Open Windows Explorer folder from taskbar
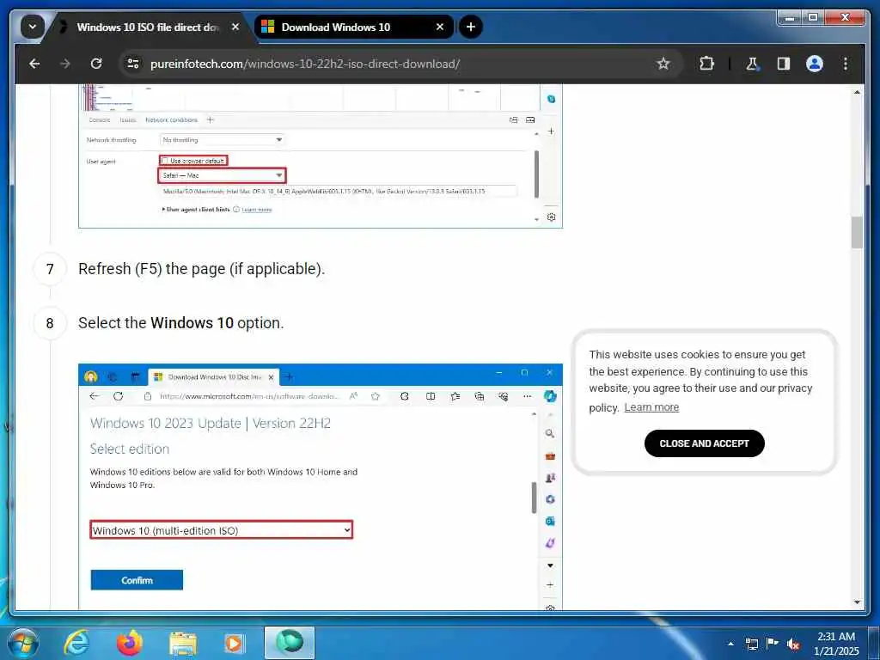880x660 pixels. [183, 643]
